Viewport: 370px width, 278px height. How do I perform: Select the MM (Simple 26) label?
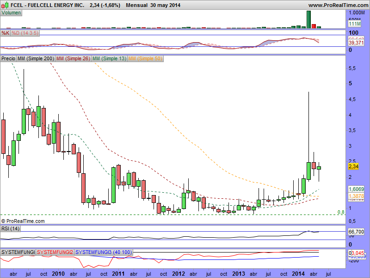pyautogui.click(x=73, y=59)
